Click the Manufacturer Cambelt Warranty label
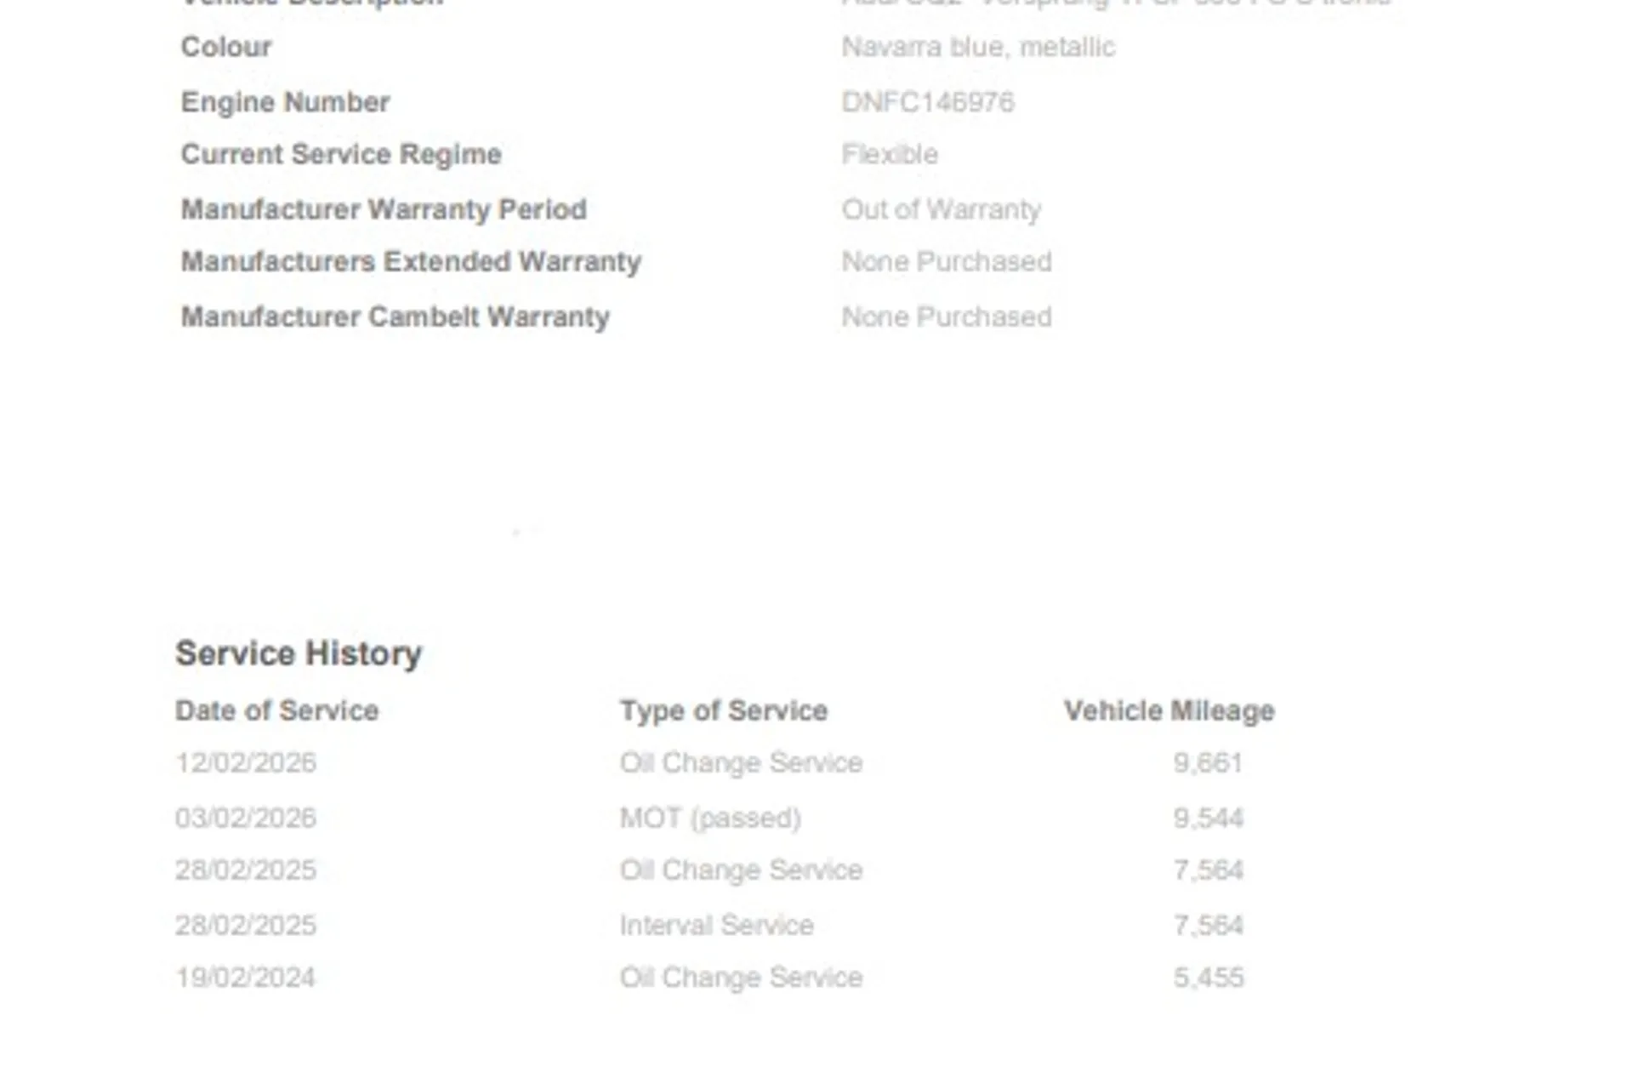 click(x=395, y=316)
